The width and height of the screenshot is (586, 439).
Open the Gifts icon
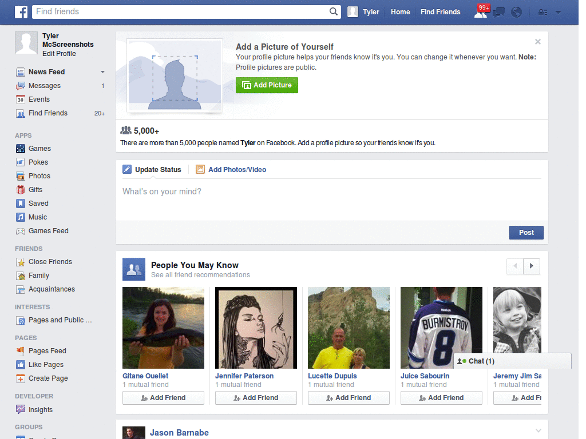pos(21,190)
